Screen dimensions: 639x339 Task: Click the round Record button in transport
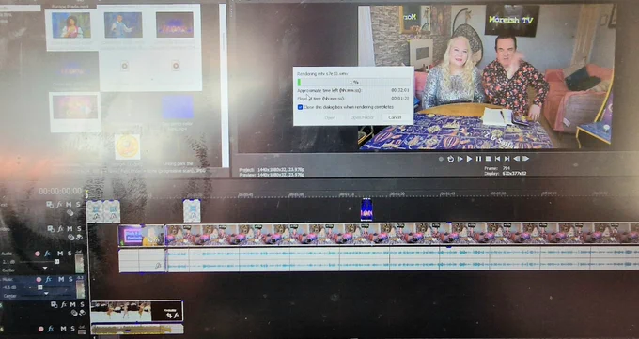point(441,159)
